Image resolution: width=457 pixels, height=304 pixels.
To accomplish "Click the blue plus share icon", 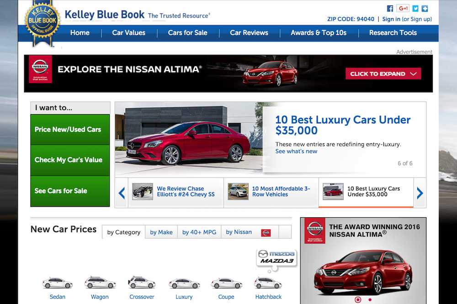I will click(425, 8).
